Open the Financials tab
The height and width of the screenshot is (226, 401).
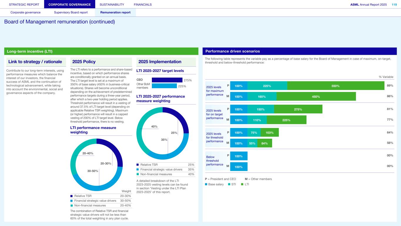[x=142, y=4]
